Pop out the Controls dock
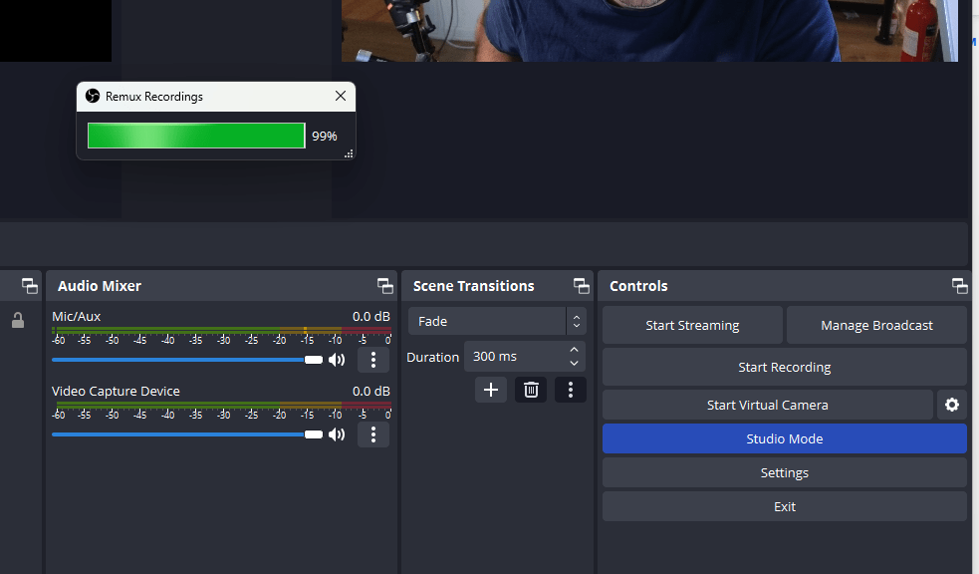Screen dimensions: 979x574 (x=960, y=286)
